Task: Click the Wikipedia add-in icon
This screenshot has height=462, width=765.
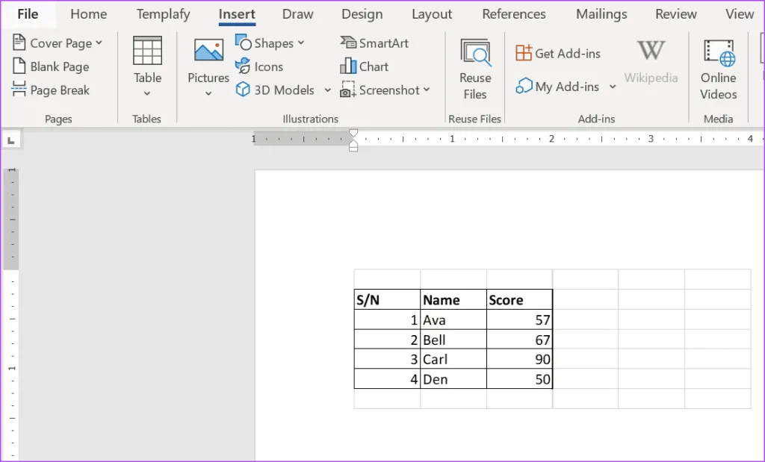Action: (x=651, y=52)
